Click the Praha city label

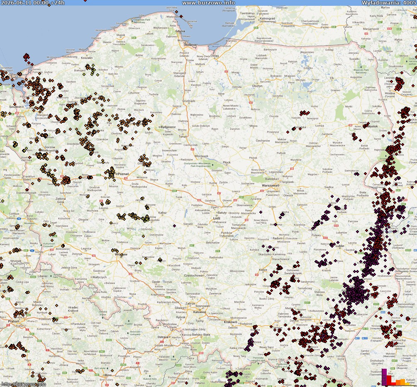[12, 321]
